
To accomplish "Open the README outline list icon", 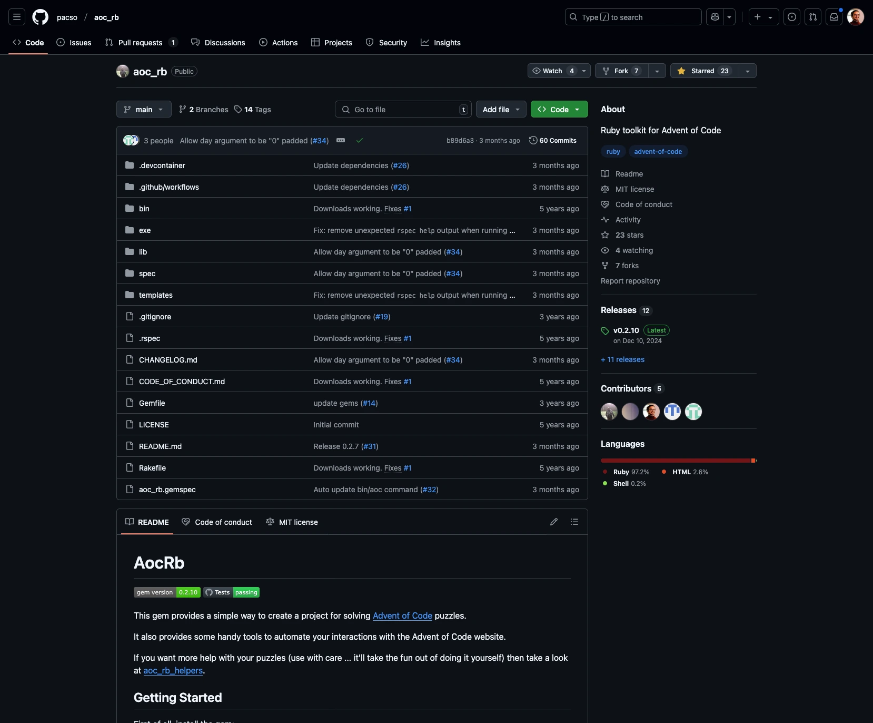I will pos(574,522).
